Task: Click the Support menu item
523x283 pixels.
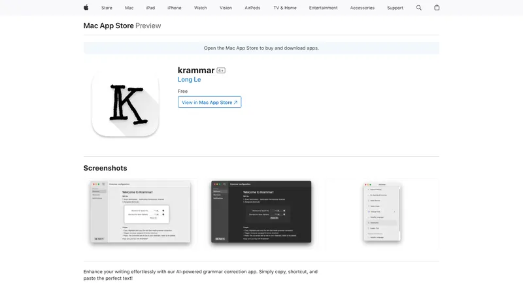Action: click(395, 8)
